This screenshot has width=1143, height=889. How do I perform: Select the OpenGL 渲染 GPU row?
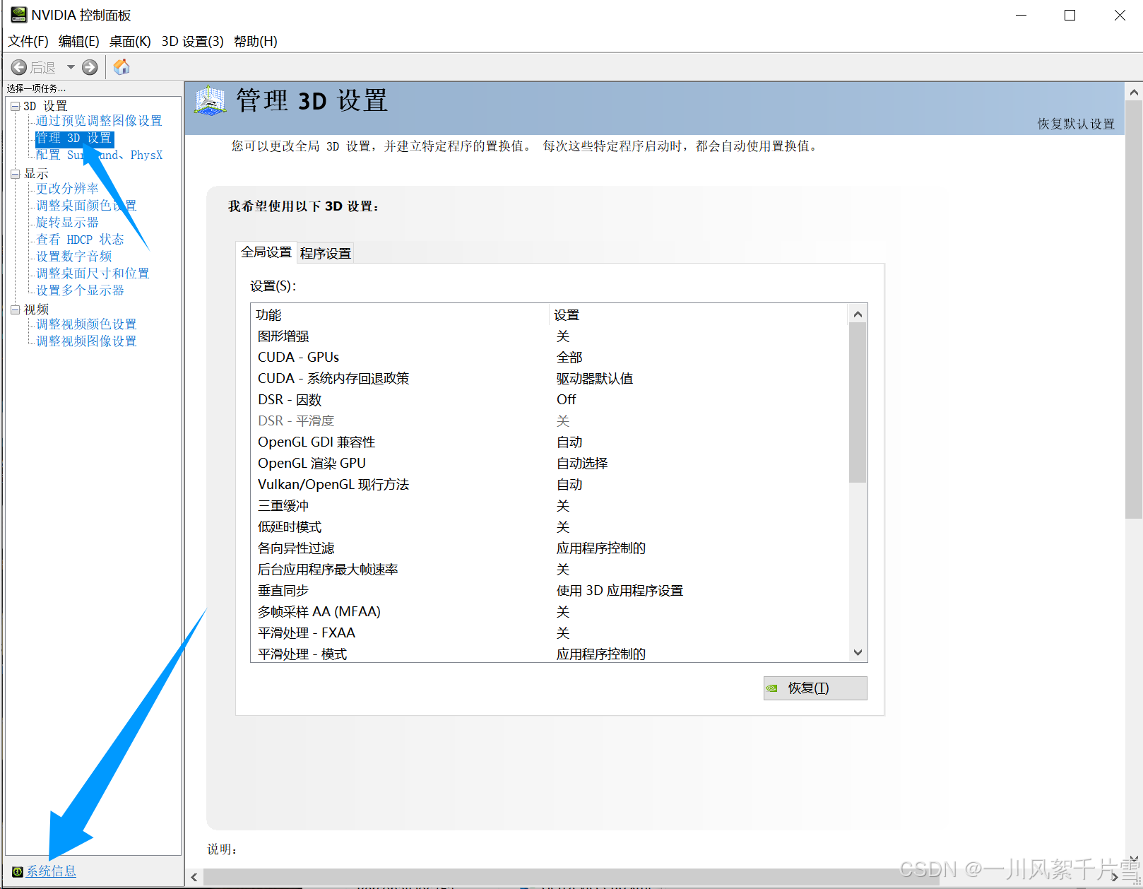[550, 464]
